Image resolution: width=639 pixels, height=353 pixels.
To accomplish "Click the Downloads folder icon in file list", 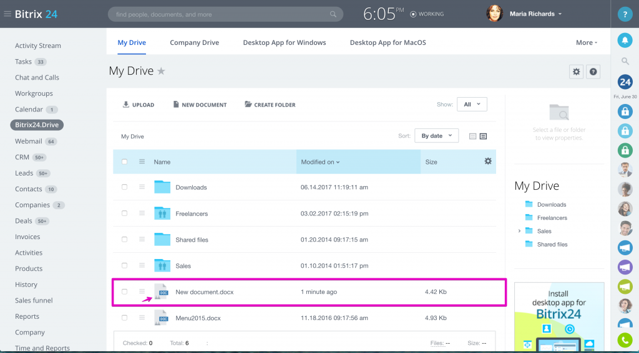I will click(x=162, y=187).
